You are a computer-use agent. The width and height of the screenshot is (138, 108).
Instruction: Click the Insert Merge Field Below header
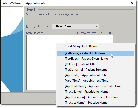[x=81, y=46]
